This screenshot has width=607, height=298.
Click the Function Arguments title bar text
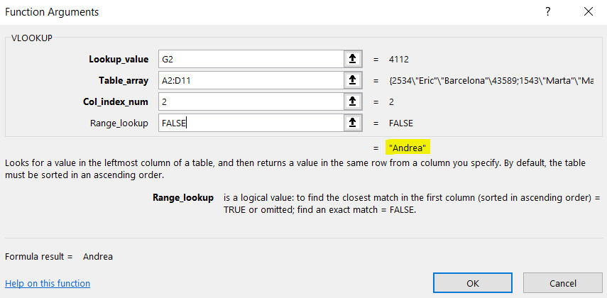pos(52,12)
